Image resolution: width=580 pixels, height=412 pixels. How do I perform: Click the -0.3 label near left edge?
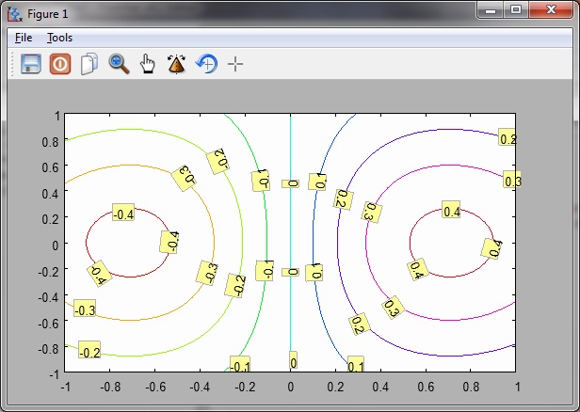point(85,309)
